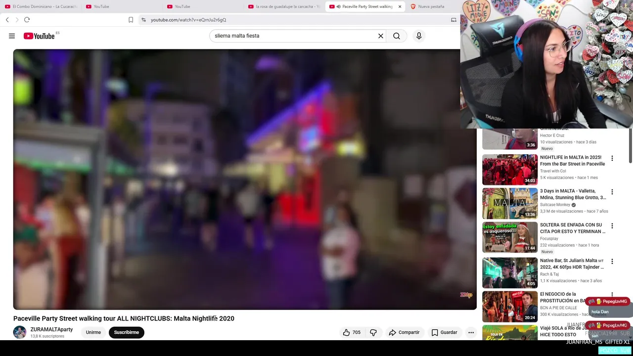Click browser forward arrow

click(x=17, y=20)
